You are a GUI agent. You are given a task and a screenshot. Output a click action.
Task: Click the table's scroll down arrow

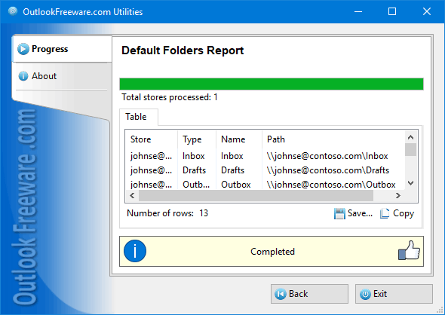pyautogui.click(x=410, y=183)
